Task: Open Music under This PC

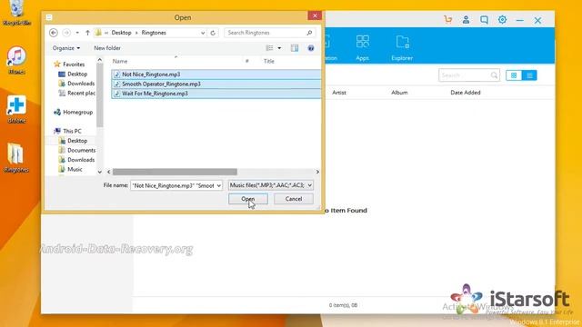Action: coord(71,169)
